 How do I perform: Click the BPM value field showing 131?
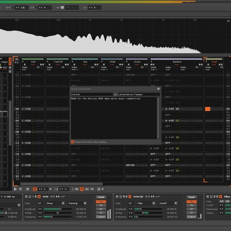22,7
